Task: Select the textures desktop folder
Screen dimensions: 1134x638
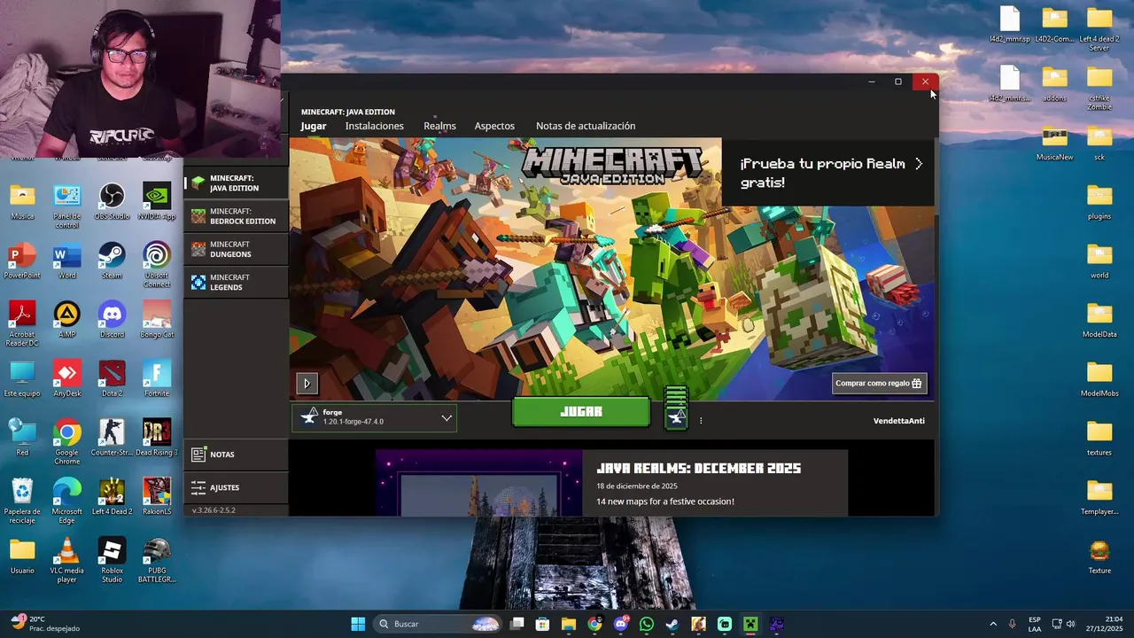Action: click(x=1099, y=438)
